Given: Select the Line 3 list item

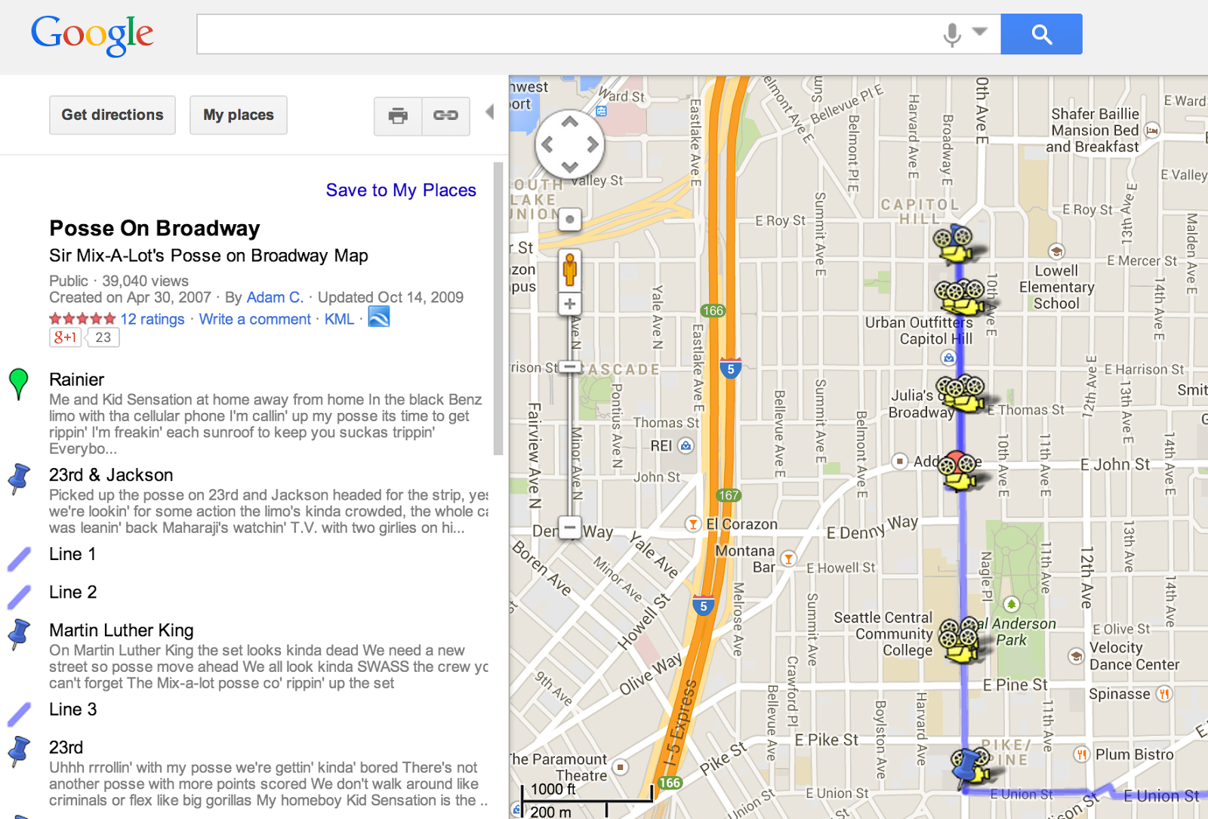Looking at the screenshot, I should coord(73,709).
